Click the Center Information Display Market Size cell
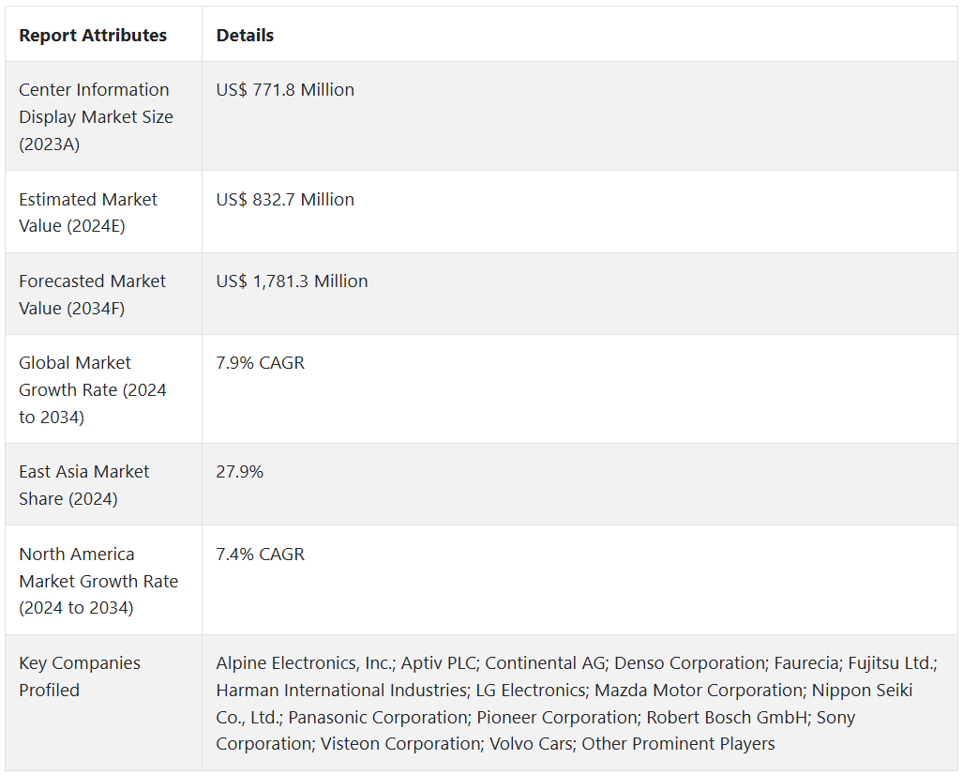The image size is (963, 775). [96, 116]
